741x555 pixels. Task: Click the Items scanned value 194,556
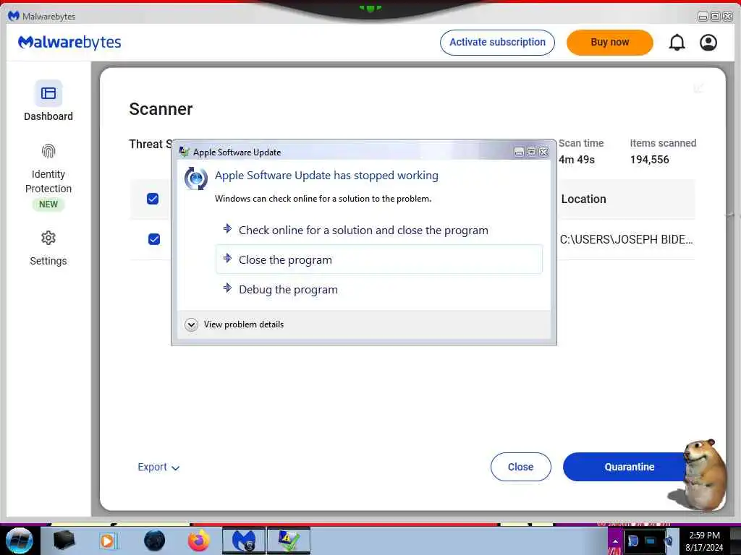(x=649, y=160)
